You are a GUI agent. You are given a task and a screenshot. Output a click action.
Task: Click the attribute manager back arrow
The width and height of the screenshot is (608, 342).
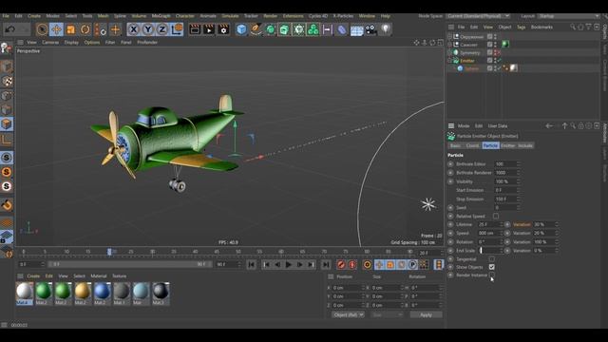tap(549, 125)
